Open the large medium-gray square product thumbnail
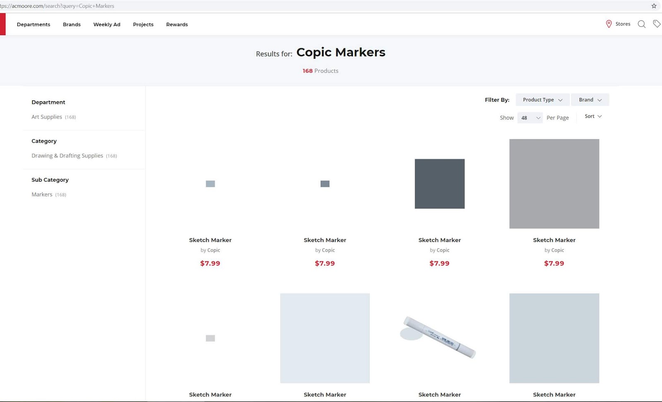The width and height of the screenshot is (662, 402). 554,184
